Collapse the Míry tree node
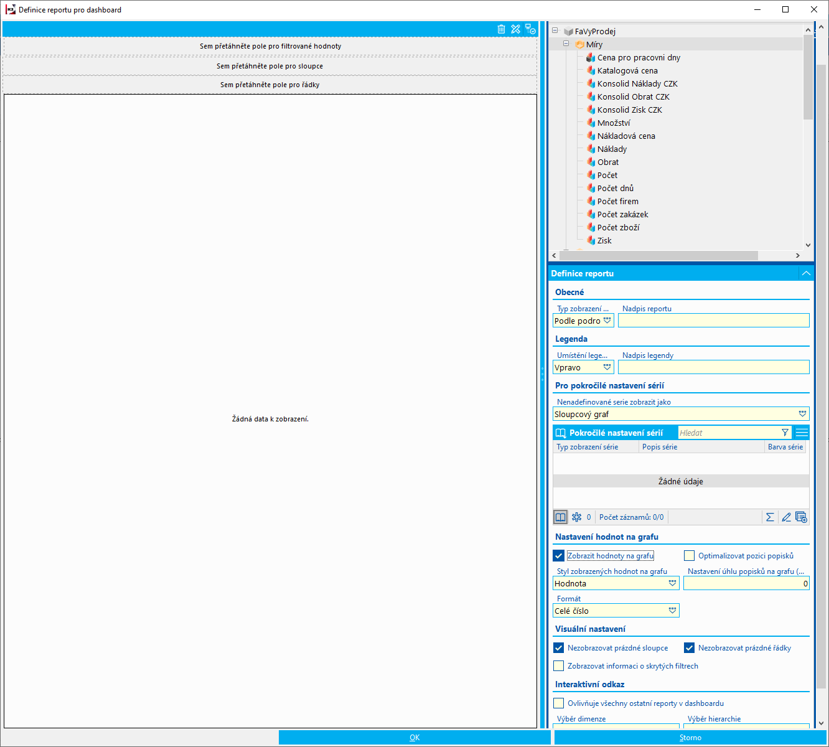Screen dimensions: 829x747 566,44
